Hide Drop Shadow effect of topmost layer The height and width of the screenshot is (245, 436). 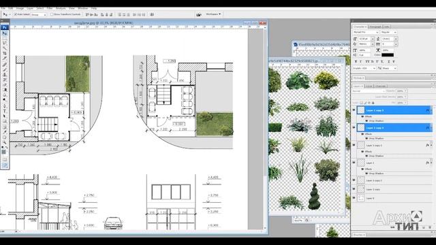367,121
